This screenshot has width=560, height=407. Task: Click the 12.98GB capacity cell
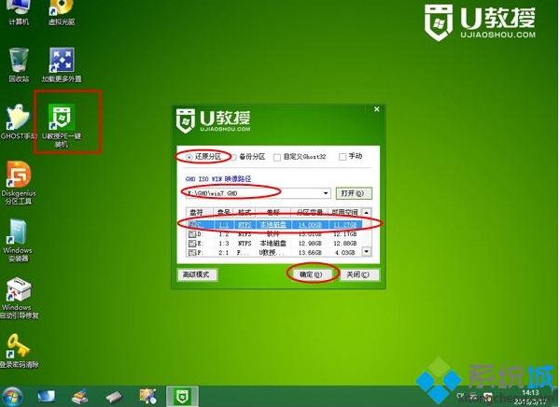[310, 244]
